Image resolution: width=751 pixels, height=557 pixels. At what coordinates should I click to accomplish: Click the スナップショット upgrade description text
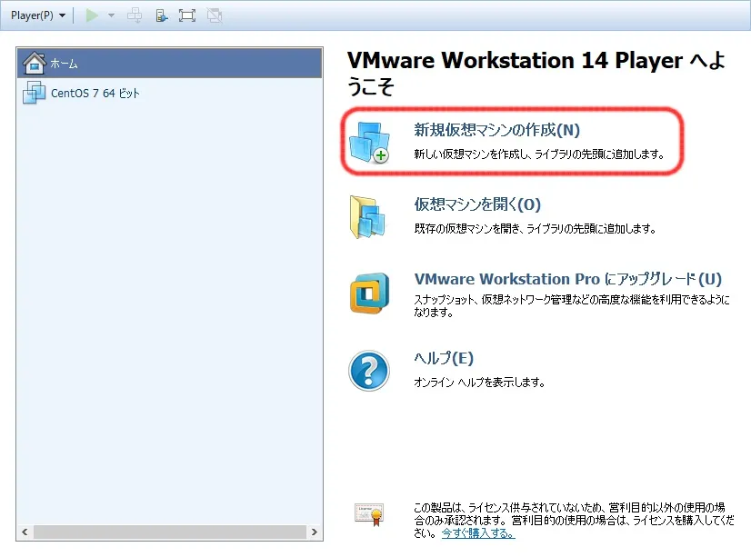point(571,306)
